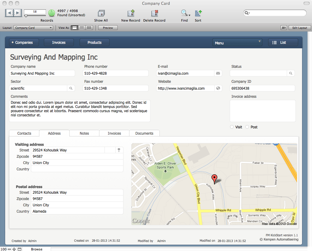The height and width of the screenshot is (251, 312).
Task: Click the envelope icon beside E-mail field
Action: coord(218,73)
